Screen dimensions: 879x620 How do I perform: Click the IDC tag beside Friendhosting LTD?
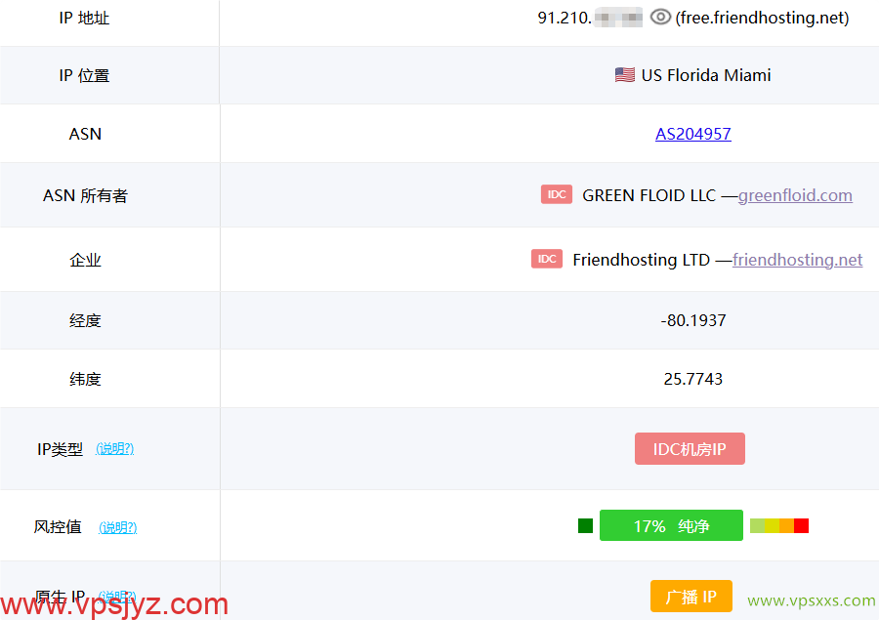tap(547, 259)
